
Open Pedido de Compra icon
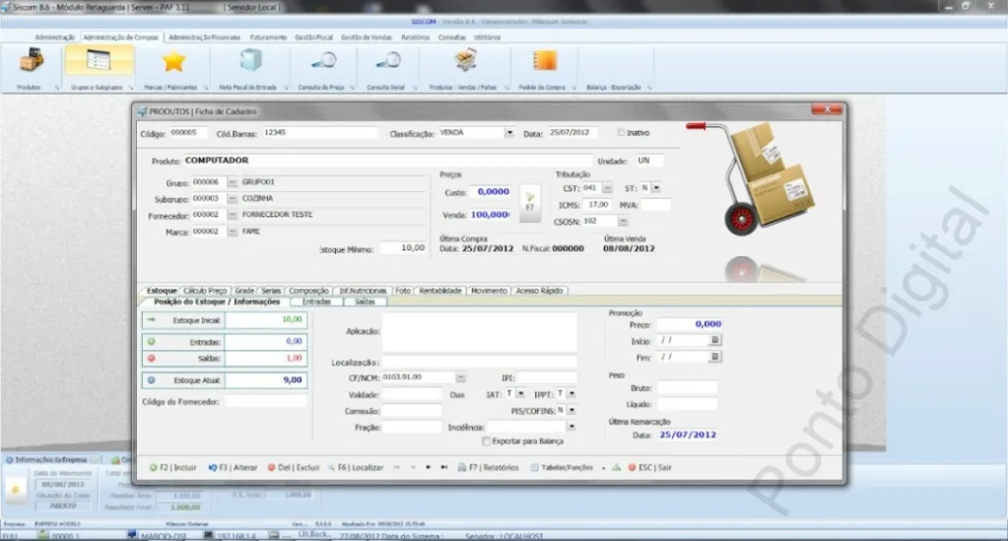tap(544, 61)
